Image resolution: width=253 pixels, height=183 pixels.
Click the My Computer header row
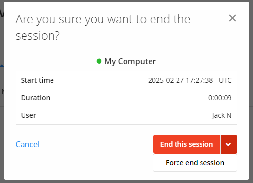[x=126, y=61]
